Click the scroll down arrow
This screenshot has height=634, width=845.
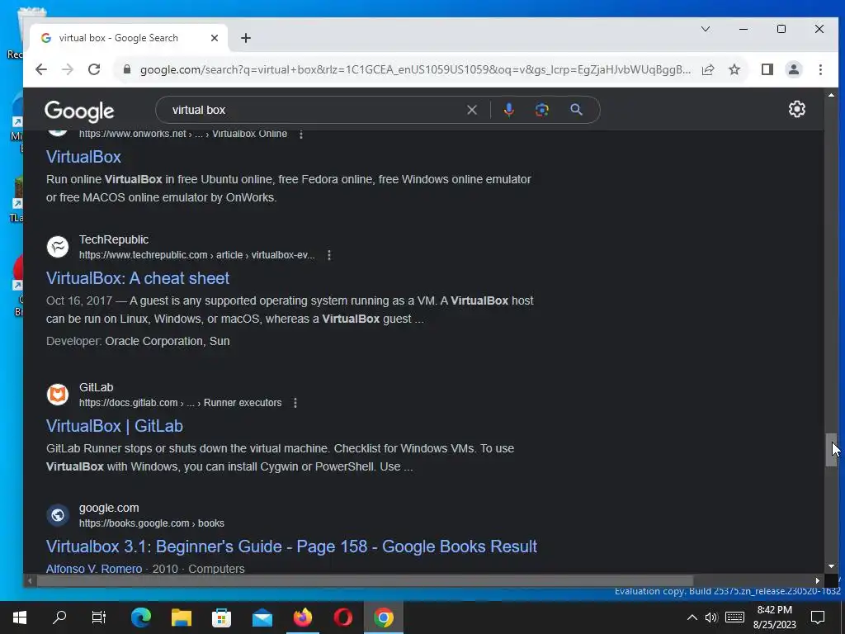pos(832,566)
